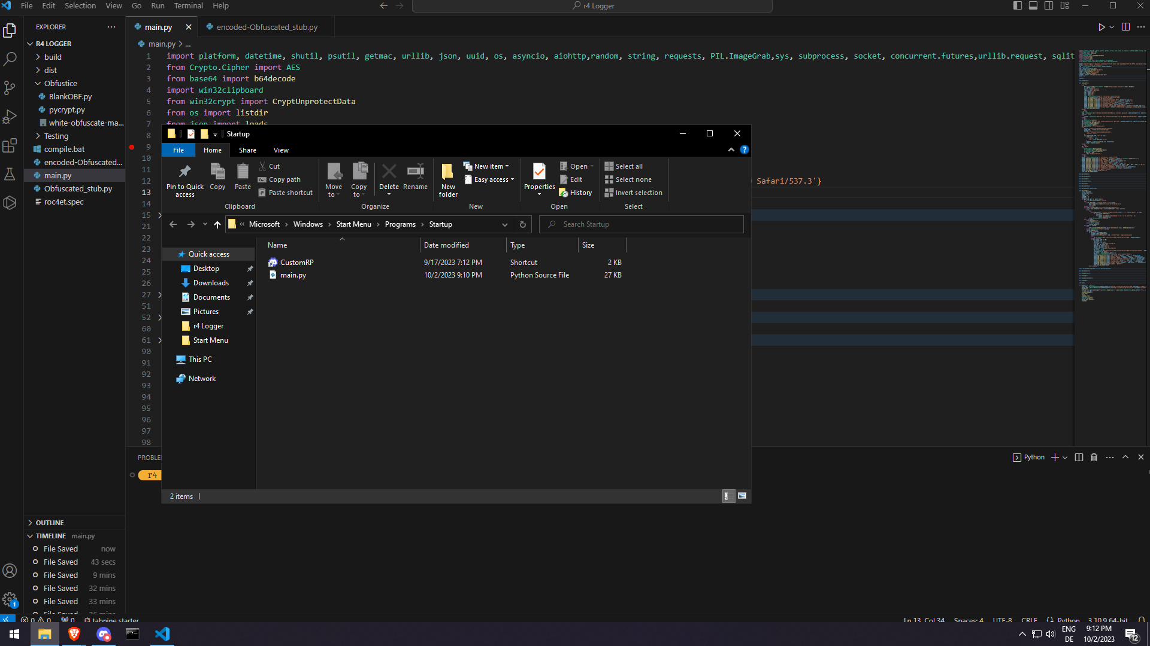Split the terminal panel
Screen dimensions: 1150x646
point(1079,458)
